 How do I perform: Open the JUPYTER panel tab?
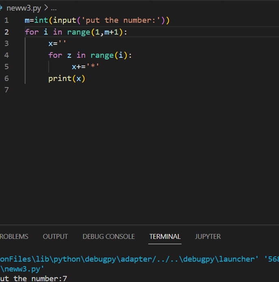208,236
